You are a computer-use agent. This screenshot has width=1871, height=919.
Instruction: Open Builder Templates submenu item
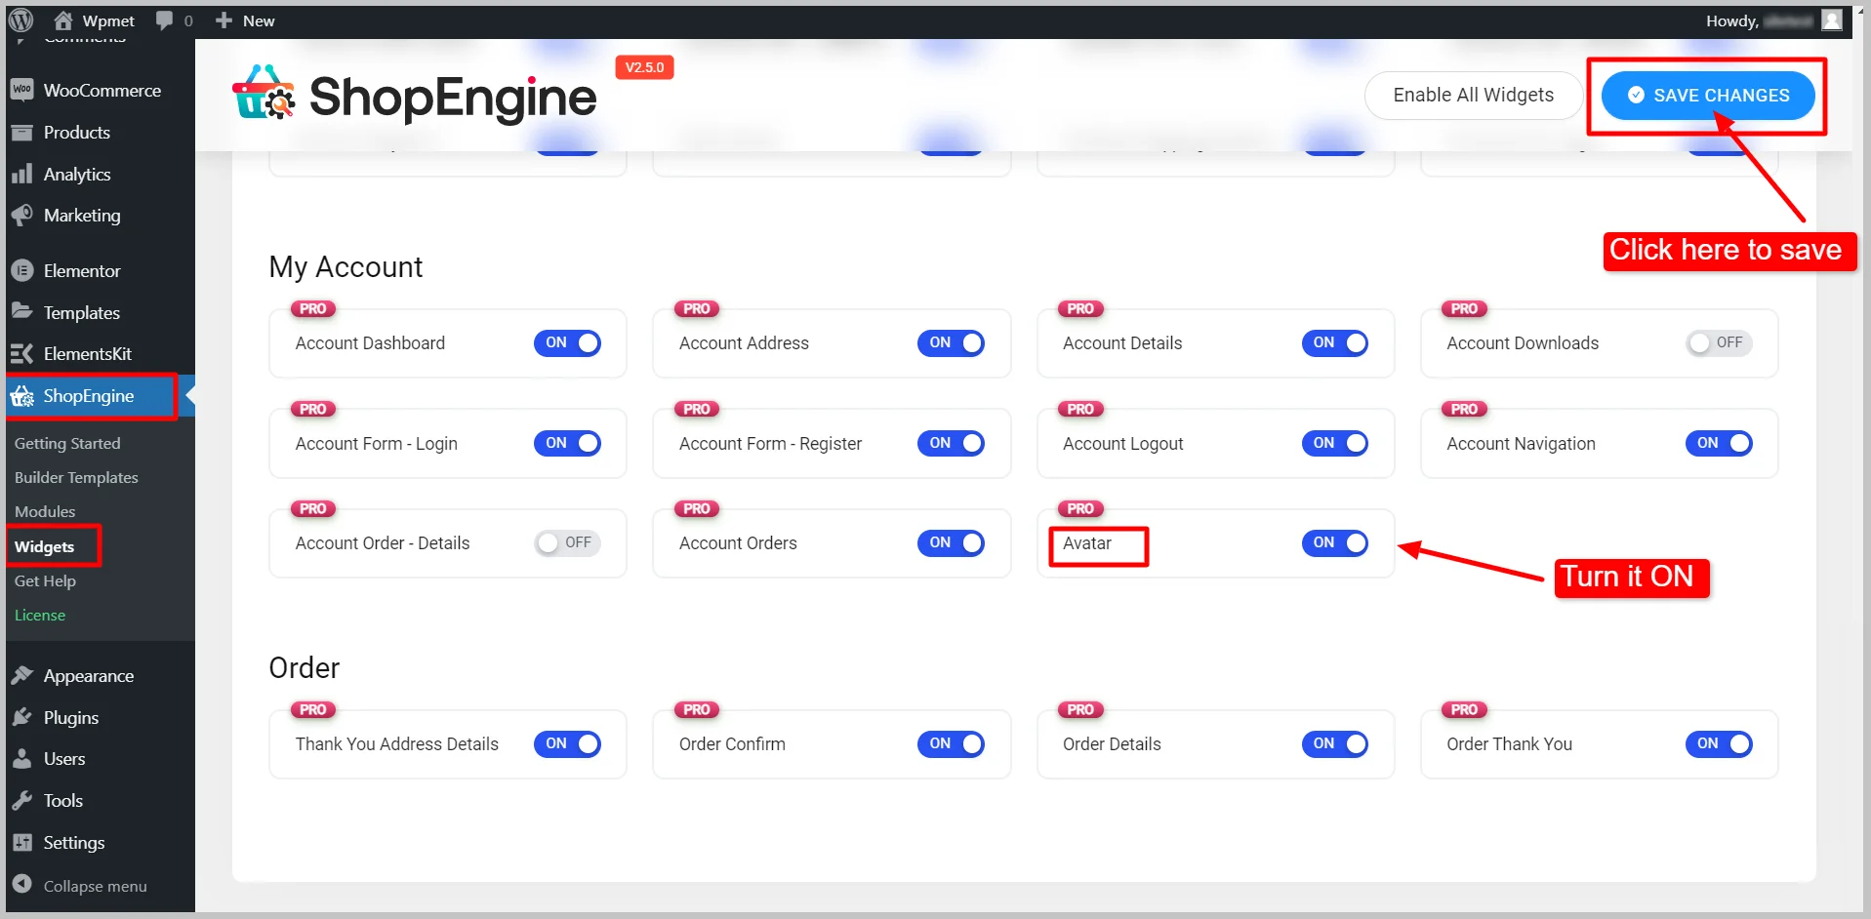(76, 477)
